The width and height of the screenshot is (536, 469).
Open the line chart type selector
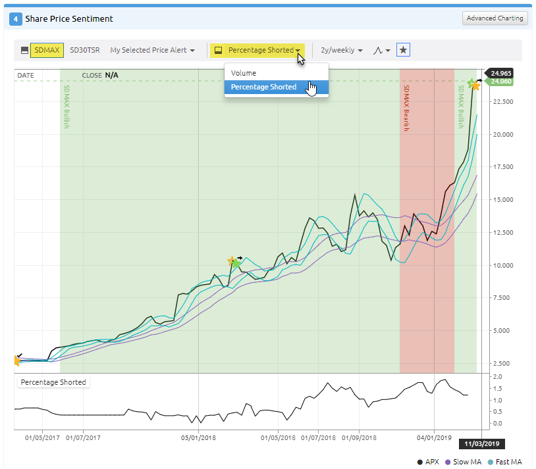click(x=381, y=50)
